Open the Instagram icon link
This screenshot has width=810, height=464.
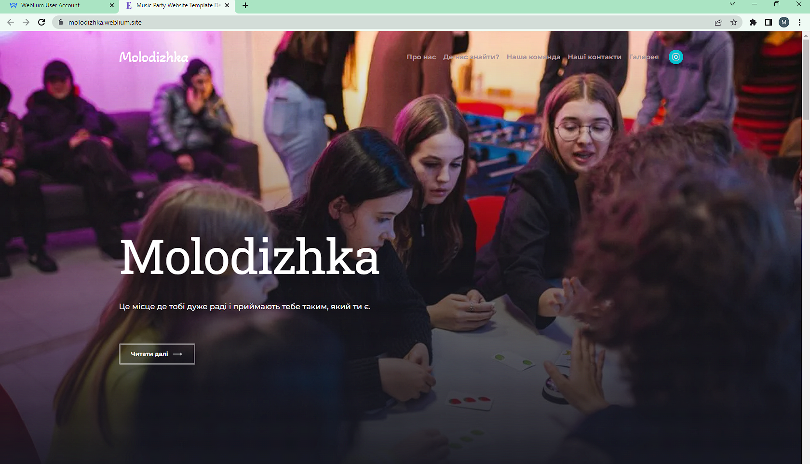(676, 57)
